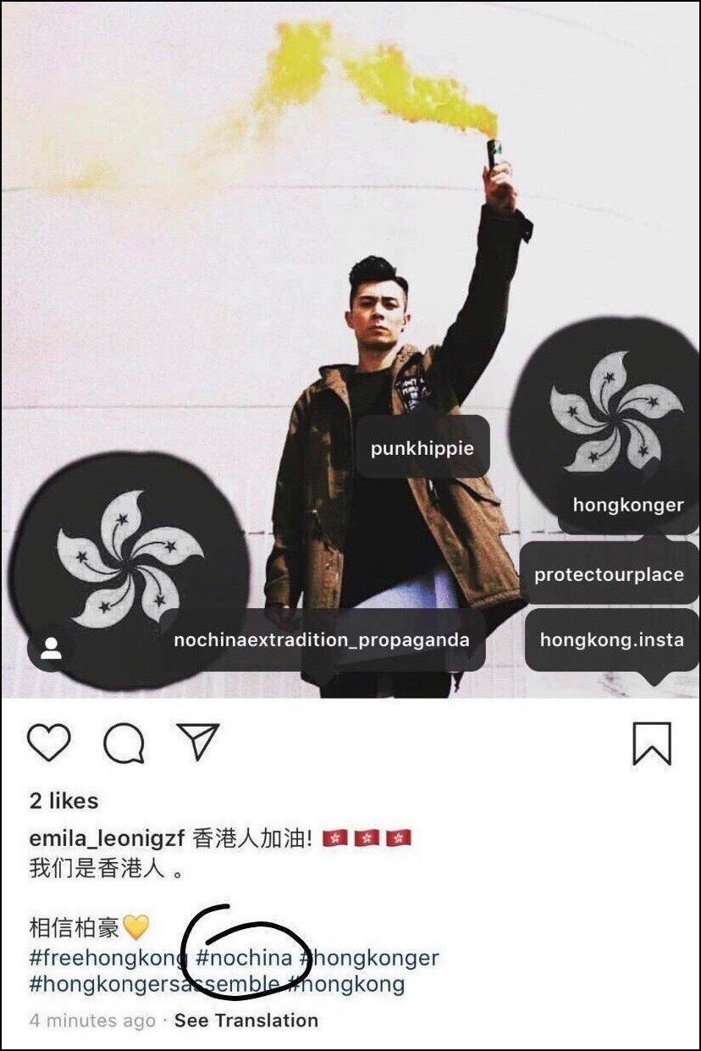Open the nochinaextradition_propaganda tag
701x1051 pixels.
tap(322, 640)
